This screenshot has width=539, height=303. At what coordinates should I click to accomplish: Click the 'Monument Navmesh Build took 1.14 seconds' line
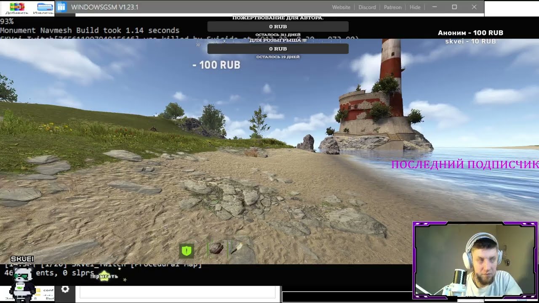[x=90, y=30]
